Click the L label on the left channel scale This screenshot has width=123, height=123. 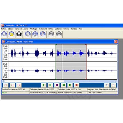click(x=5, y=53)
